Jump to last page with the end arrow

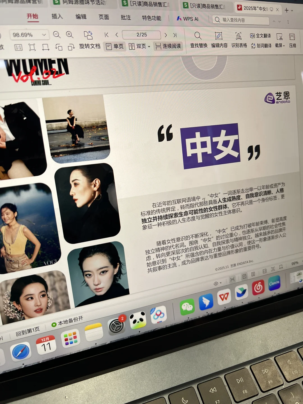175,35
